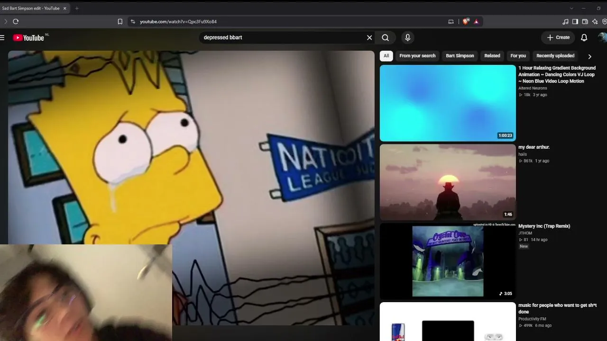Select the Recently uploaded chip

click(555, 56)
